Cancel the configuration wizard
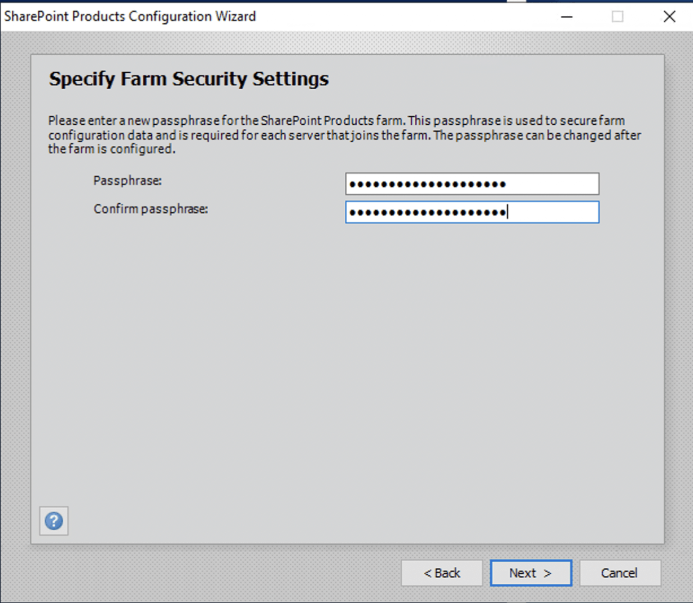 (620, 573)
